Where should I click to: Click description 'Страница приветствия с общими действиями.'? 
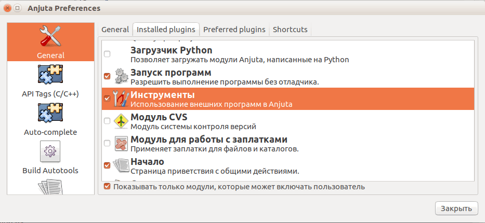coord(215,171)
